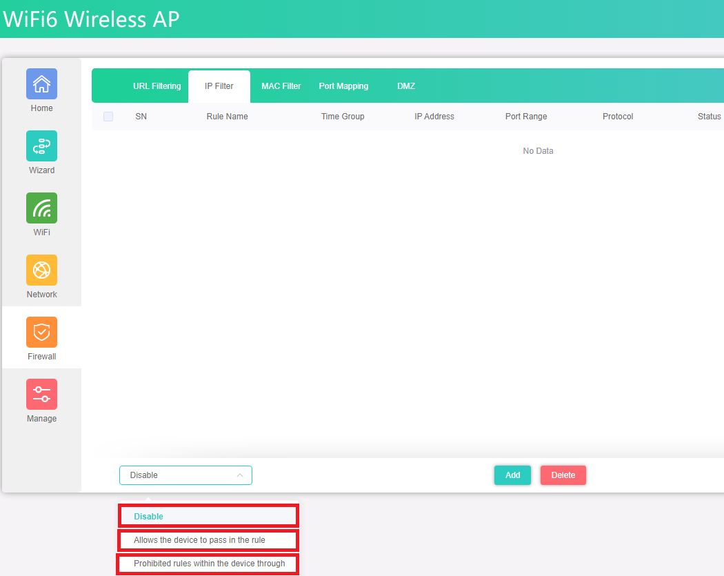Go to the Network globe icon
Viewport: 724px width, 576px height.
coord(41,270)
